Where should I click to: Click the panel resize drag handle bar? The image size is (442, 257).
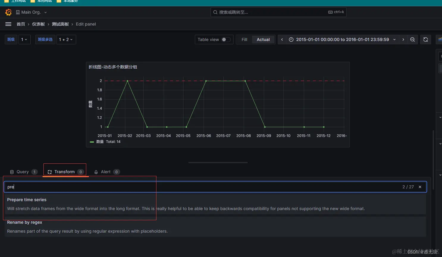218,163
